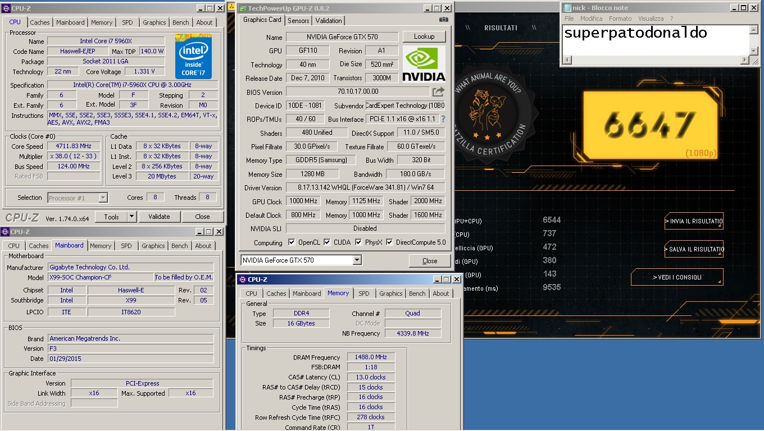Click Notepad horizontal scrollbar left arrow
The image size is (764, 431).
click(x=567, y=59)
